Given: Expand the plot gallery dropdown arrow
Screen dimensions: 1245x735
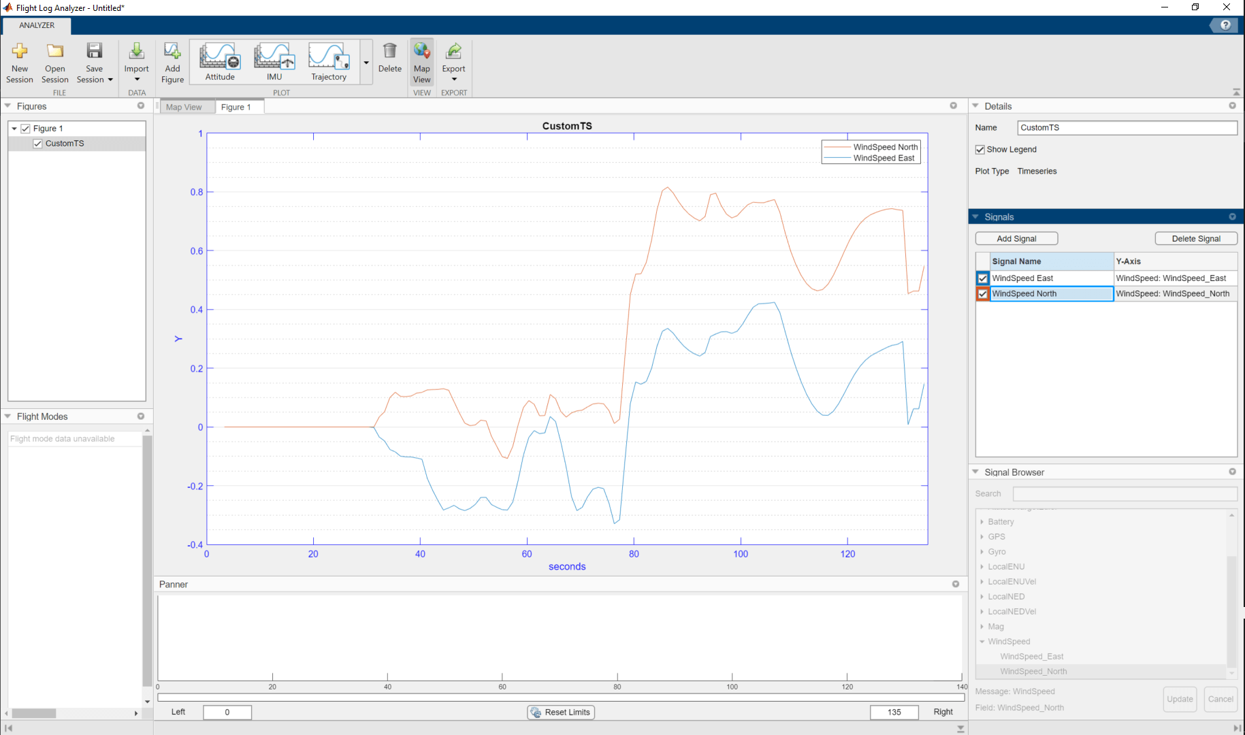Looking at the screenshot, I should tap(366, 62).
